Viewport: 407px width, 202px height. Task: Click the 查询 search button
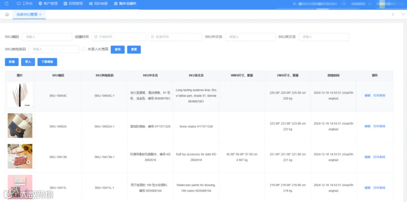coord(118,50)
